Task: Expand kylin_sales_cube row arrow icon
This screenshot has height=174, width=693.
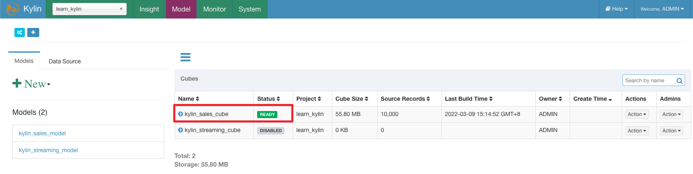Action: click(180, 114)
